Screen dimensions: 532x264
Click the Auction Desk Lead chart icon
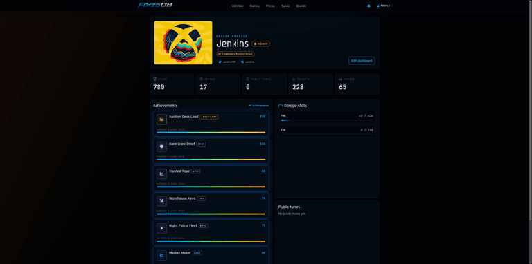click(x=161, y=120)
